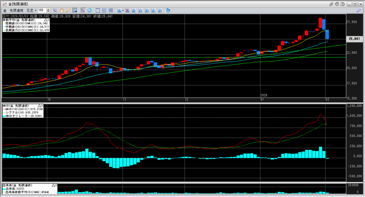Viewport: 365px width, 197px height.
Task: Click the bar count field showing 100
Action: pos(41,10)
